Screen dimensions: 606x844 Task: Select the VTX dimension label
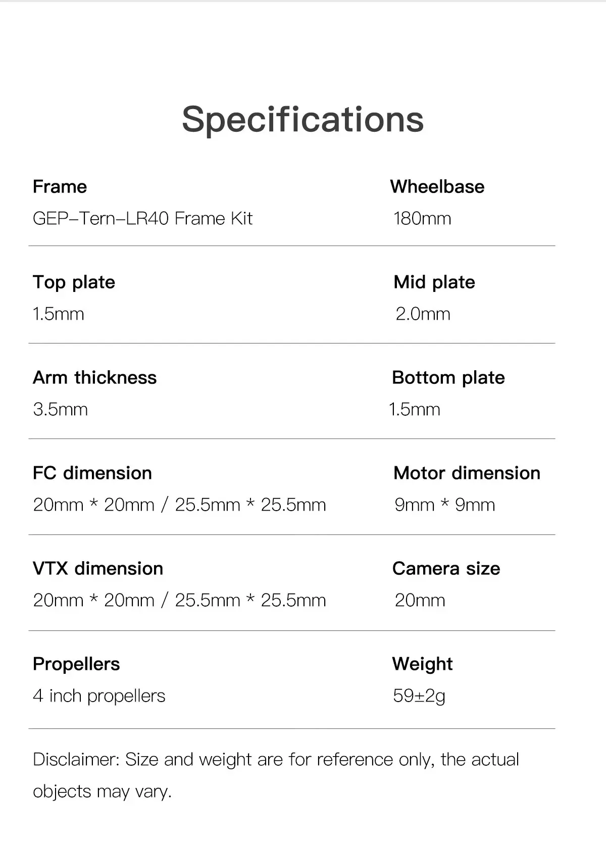98,569
